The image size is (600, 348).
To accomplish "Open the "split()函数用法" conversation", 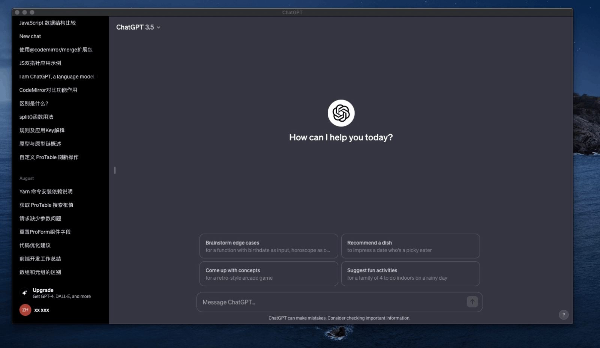I will click(x=36, y=117).
